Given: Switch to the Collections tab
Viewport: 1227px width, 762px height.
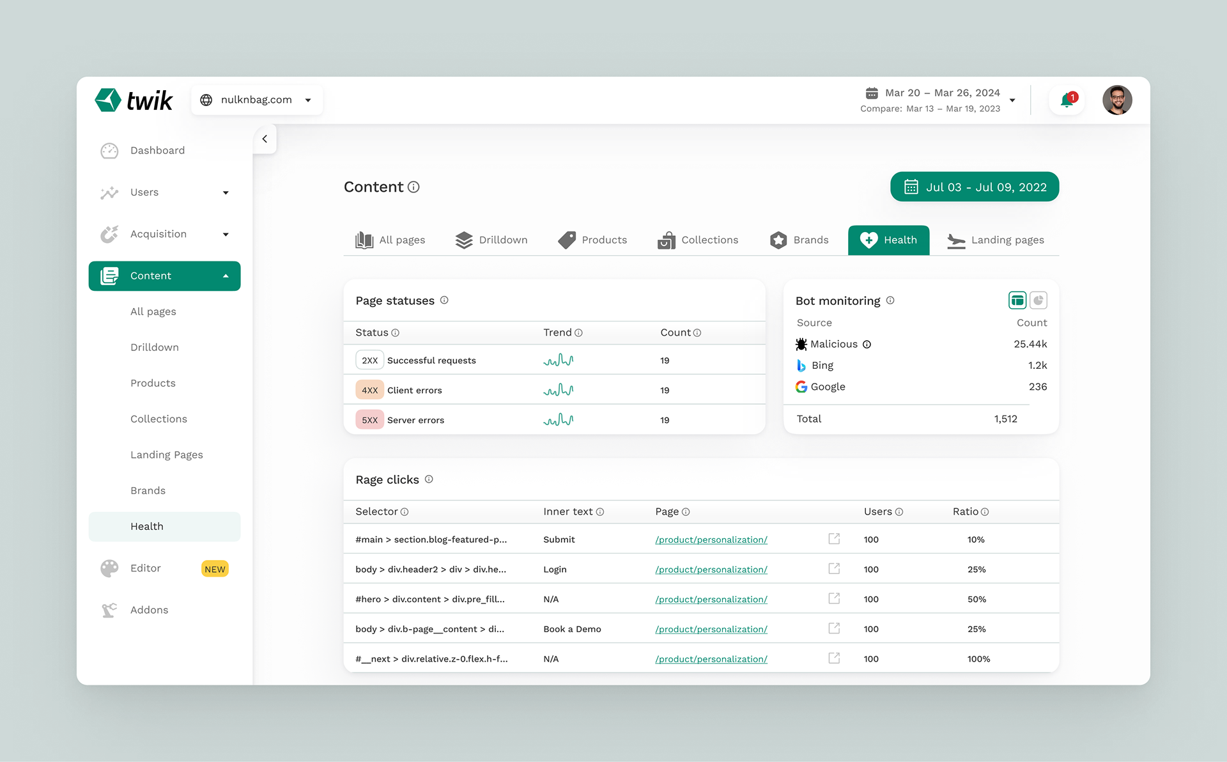Looking at the screenshot, I should pyautogui.click(x=698, y=240).
